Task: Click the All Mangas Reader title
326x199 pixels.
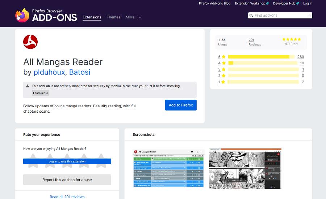Action: coord(63,62)
